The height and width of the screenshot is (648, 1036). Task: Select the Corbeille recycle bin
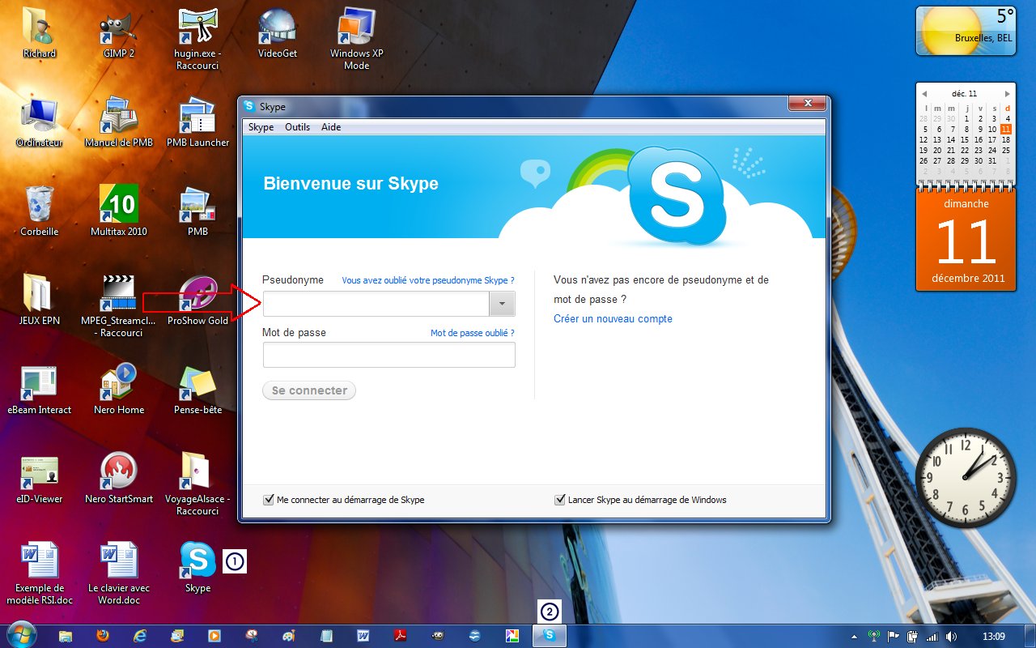40,212
